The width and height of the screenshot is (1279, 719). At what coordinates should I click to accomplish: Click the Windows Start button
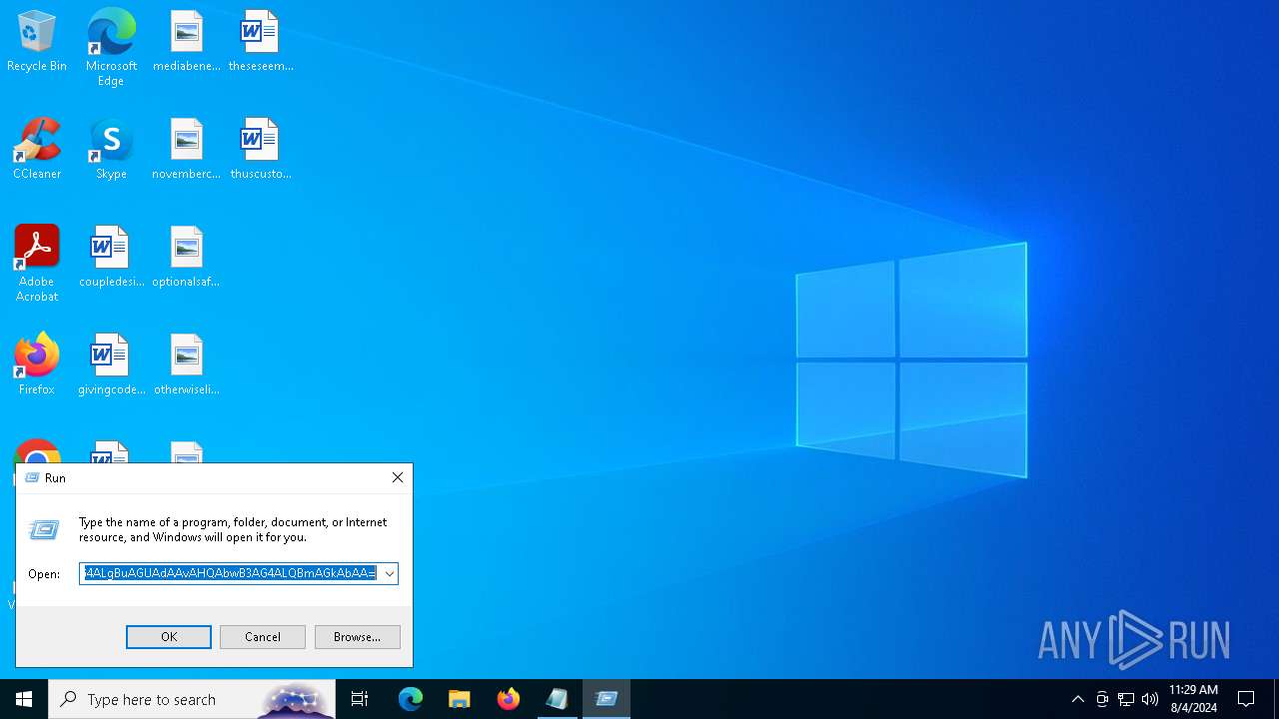24,699
